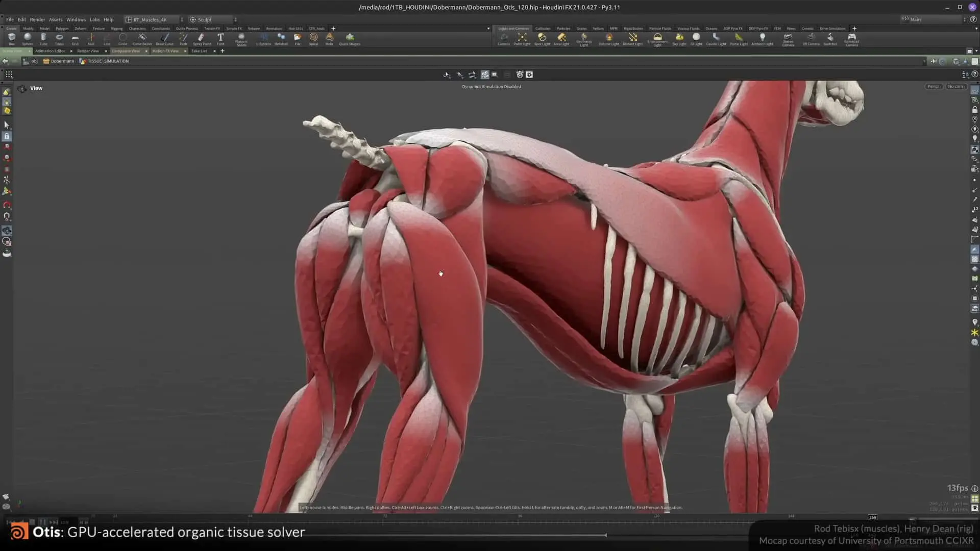Switch to the Render View tab
Screen dimensions: 980x551
point(88,51)
